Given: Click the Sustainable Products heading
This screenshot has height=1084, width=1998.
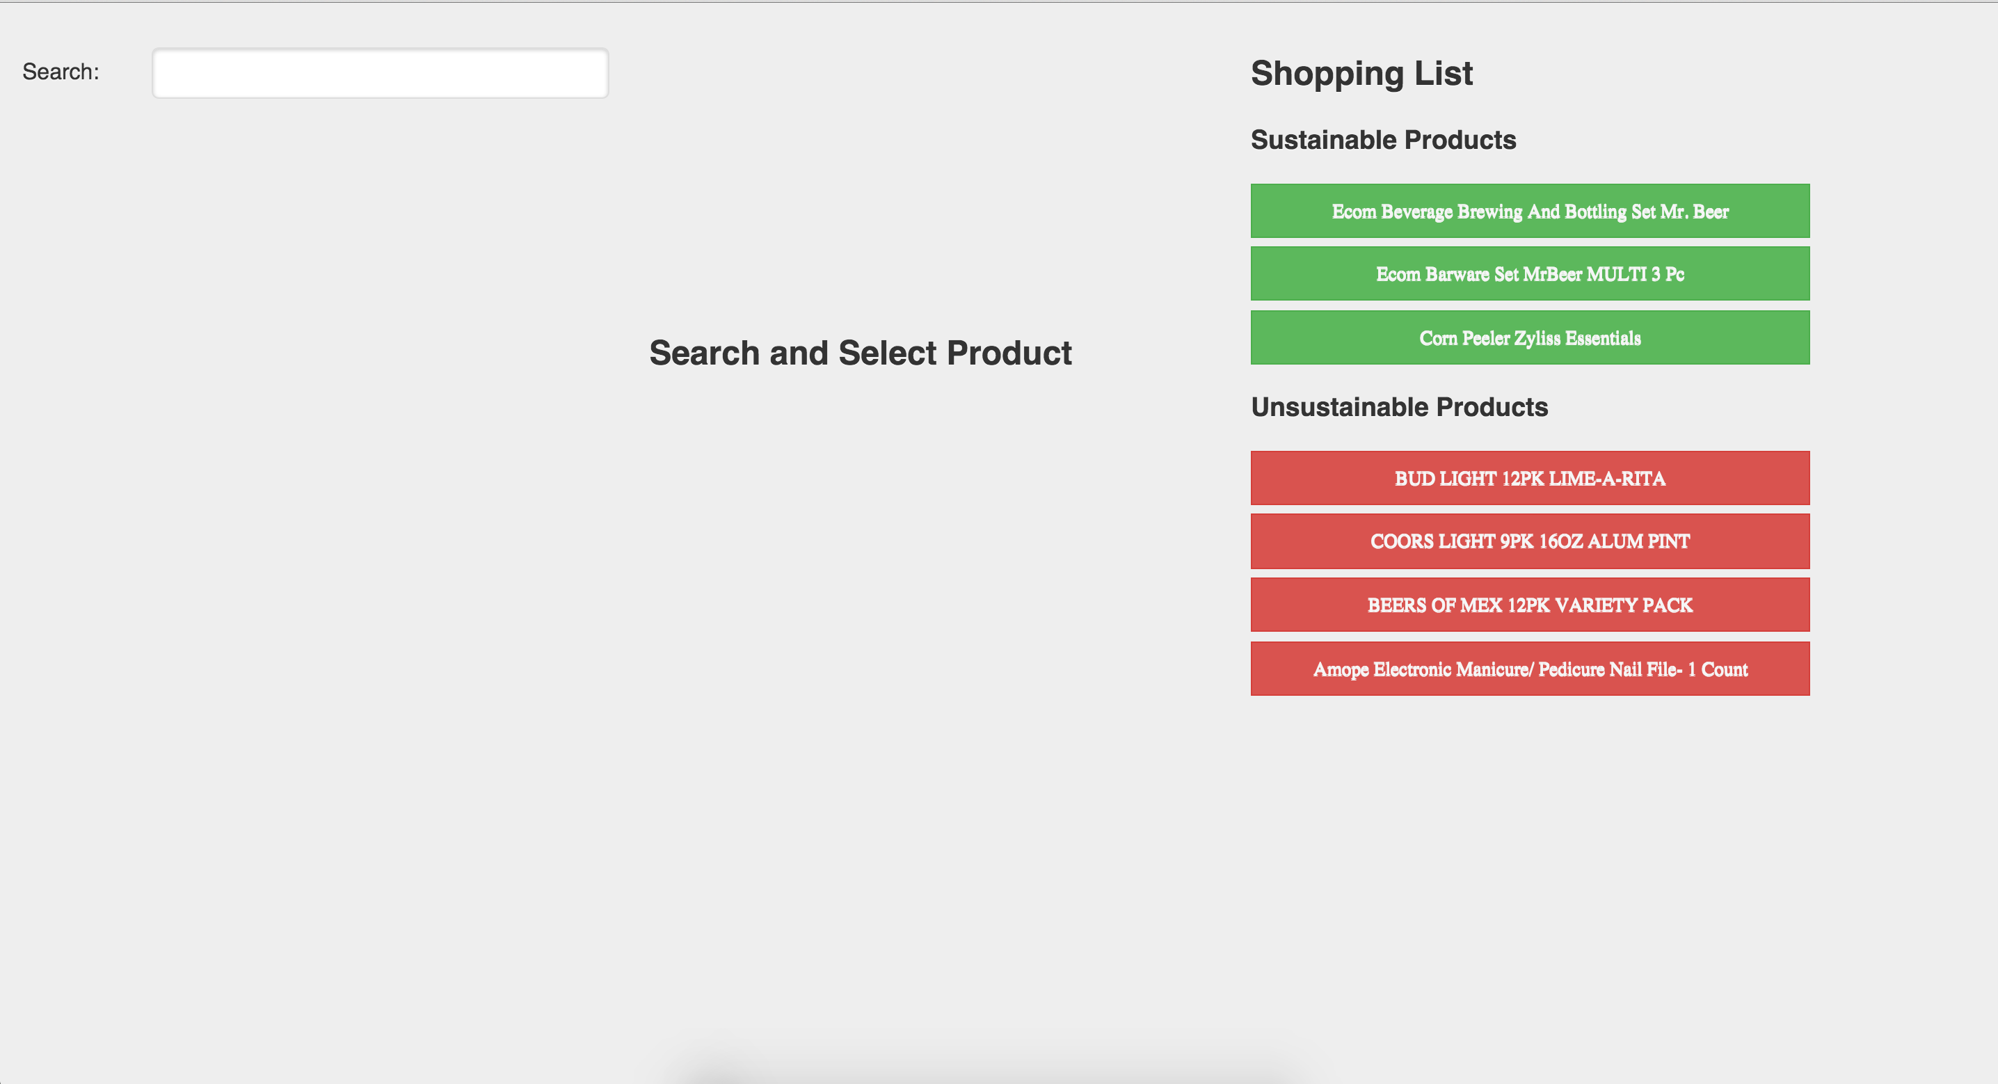Looking at the screenshot, I should coord(1383,140).
